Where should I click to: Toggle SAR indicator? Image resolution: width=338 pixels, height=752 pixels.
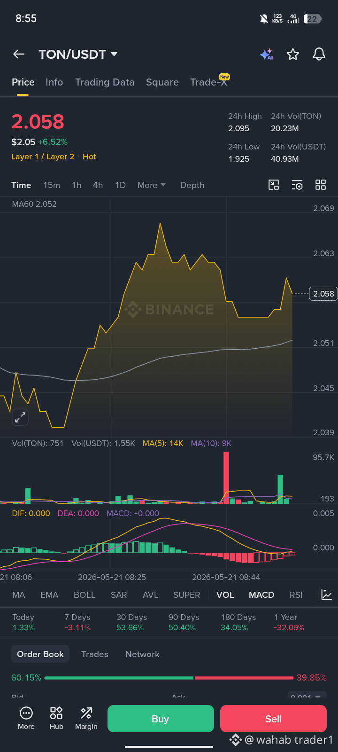tap(119, 595)
